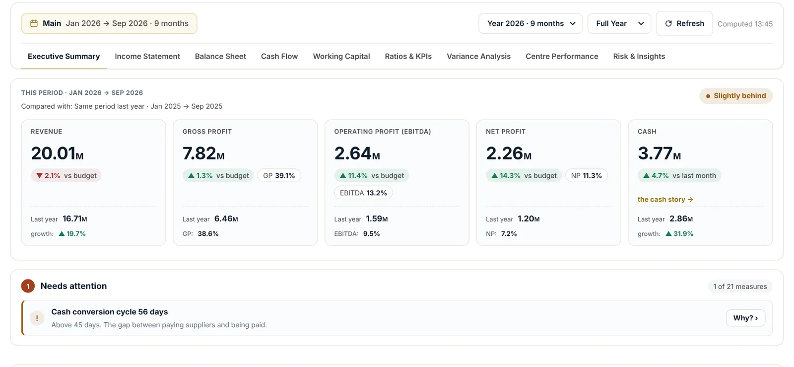The width and height of the screenshot is (794, 367).
Task: Click the Slightly behind status badge
Action: (x=736, y=96)
